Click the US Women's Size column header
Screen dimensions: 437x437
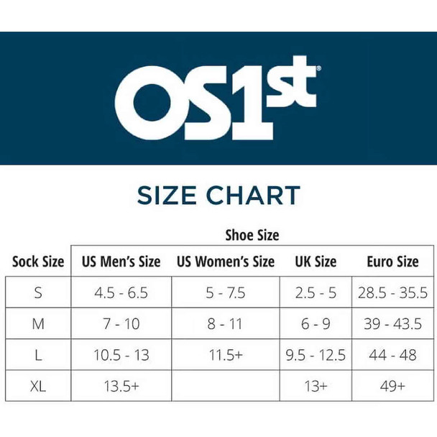[x=226, y=262]
